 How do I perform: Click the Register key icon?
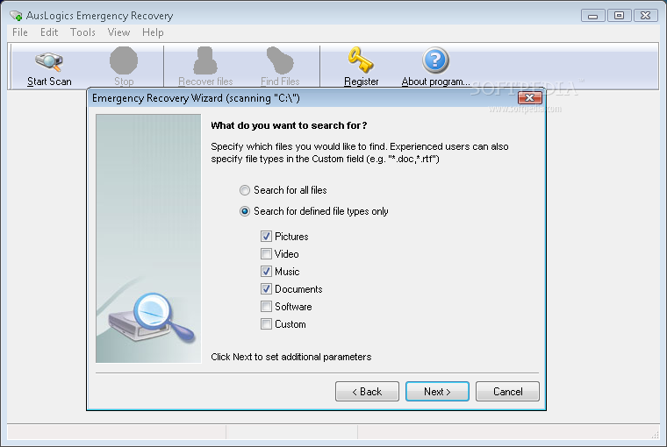point(361,60)
